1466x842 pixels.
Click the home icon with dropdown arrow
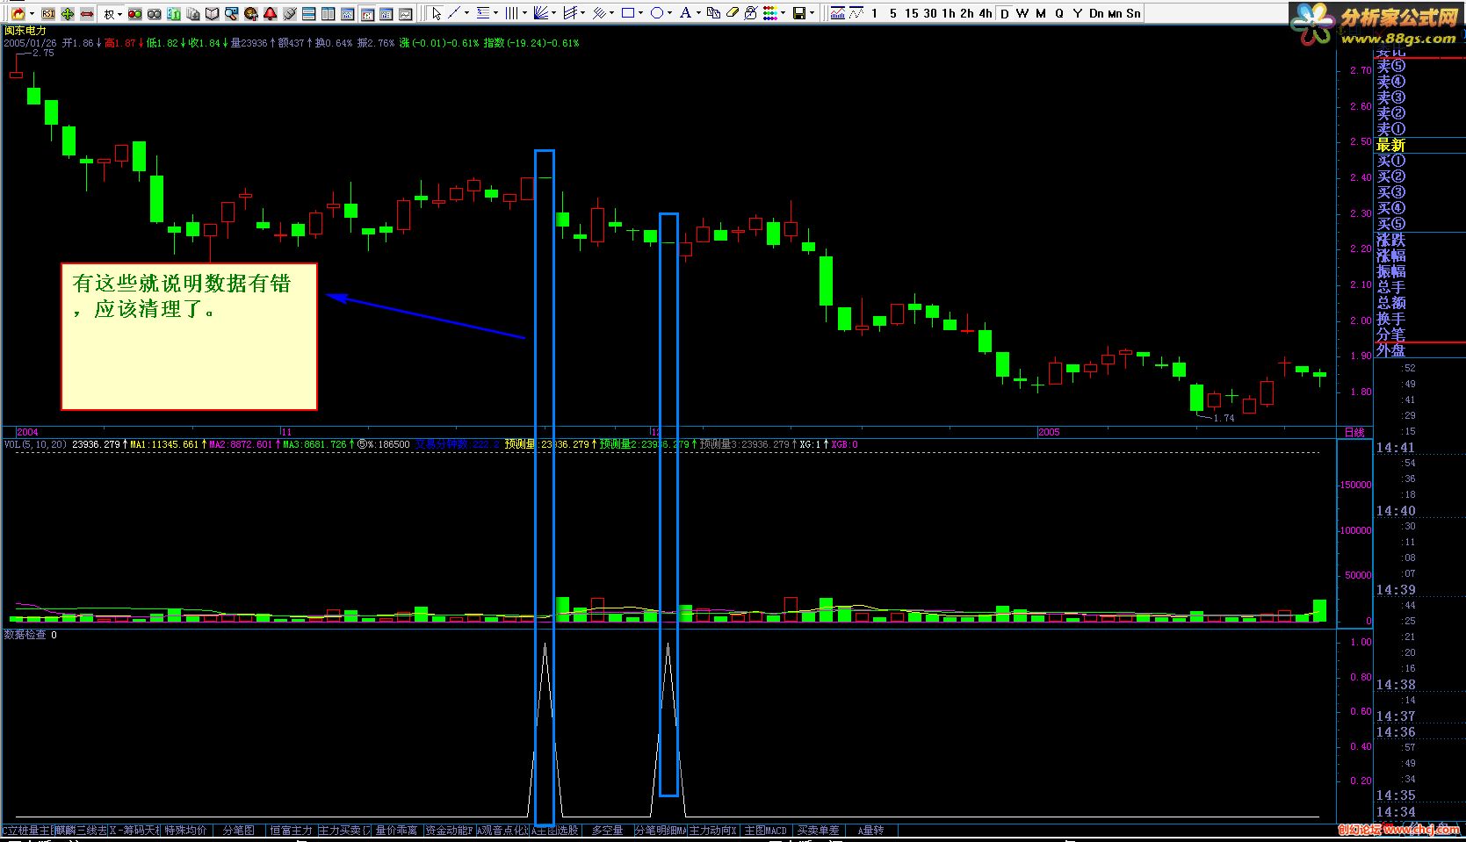coord(24,14)
